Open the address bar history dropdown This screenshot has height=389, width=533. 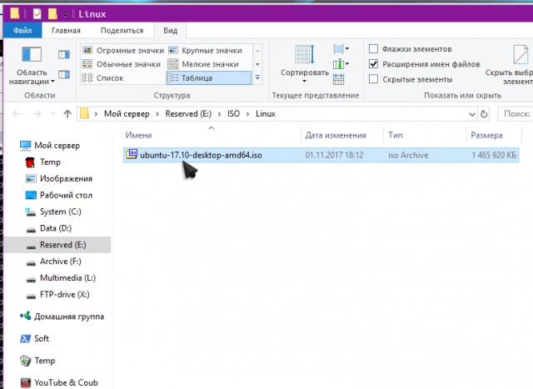pos(472,114)
